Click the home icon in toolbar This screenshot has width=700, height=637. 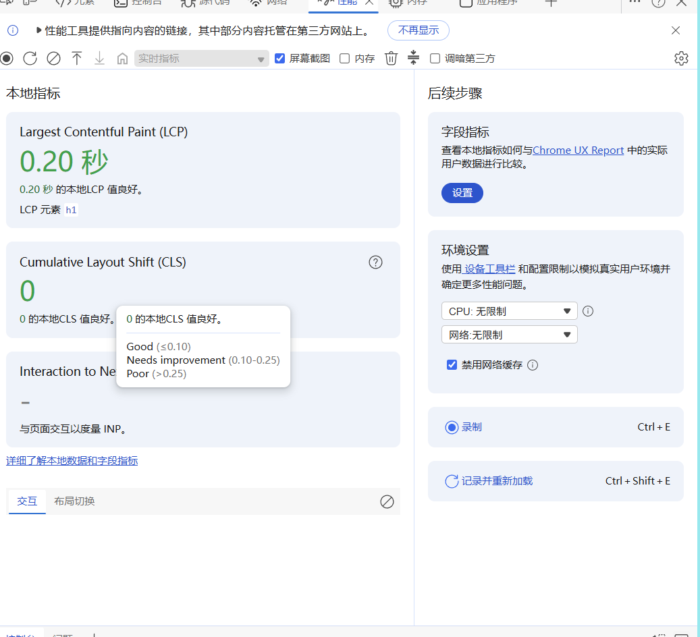pos(122,59)
